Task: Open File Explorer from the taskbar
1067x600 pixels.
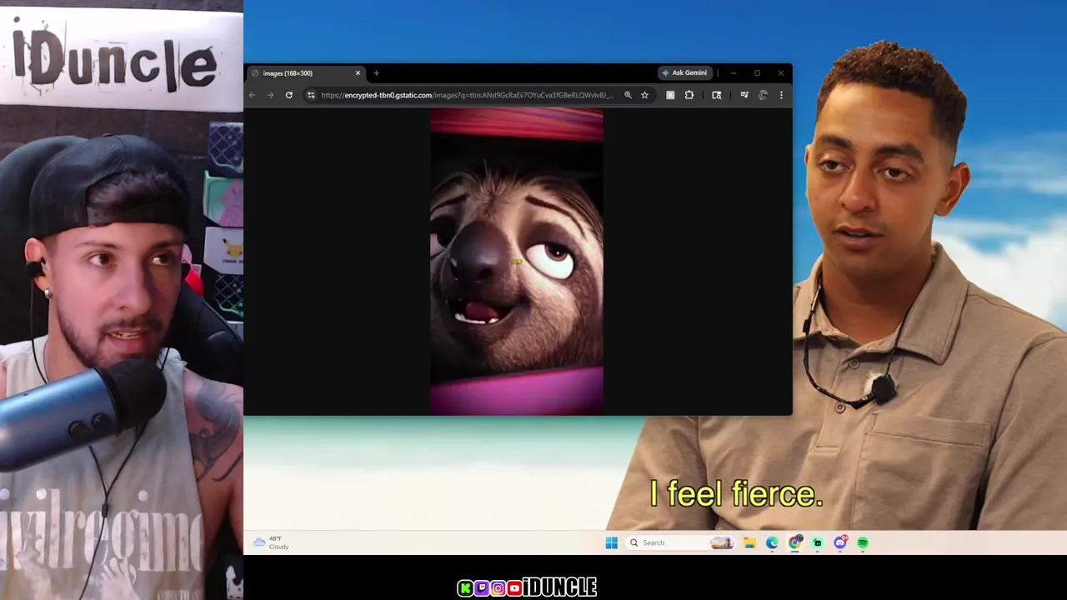Action: [x=749, y=543]
